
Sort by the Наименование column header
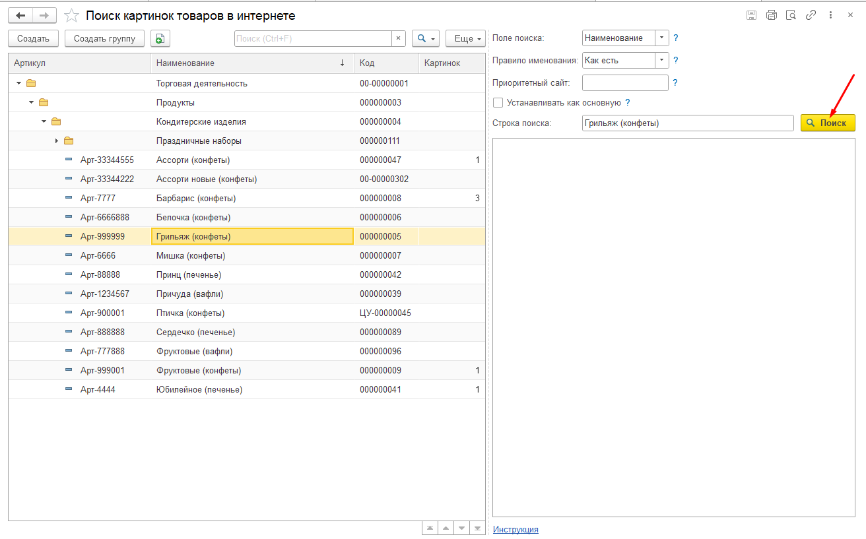(x=252, y=63)
